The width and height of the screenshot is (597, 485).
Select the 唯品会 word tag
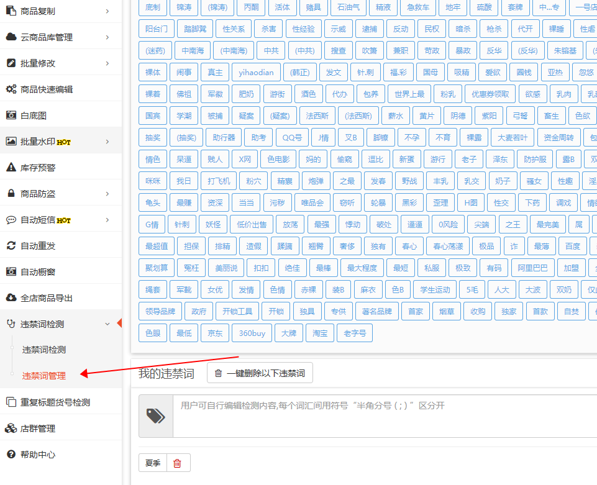pyautogui.click(x=312, y=203)
